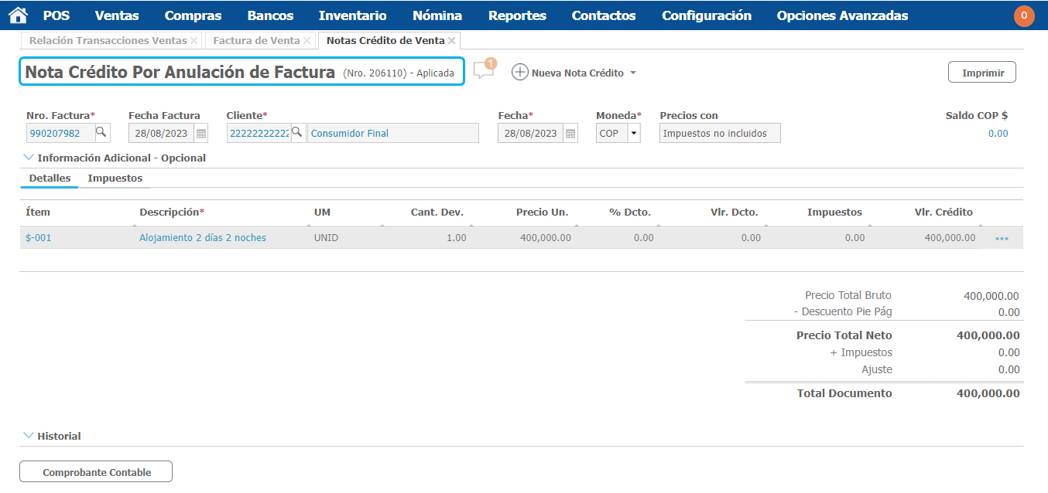1048x493 pixels.
Task: Switch to the Impuestos tab
Action: coord(115,178)
